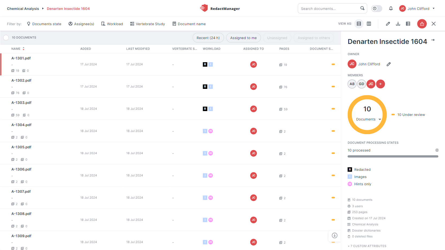Click the processing states info icon
This screenshot has height=250, width=445.
[437, 150]
